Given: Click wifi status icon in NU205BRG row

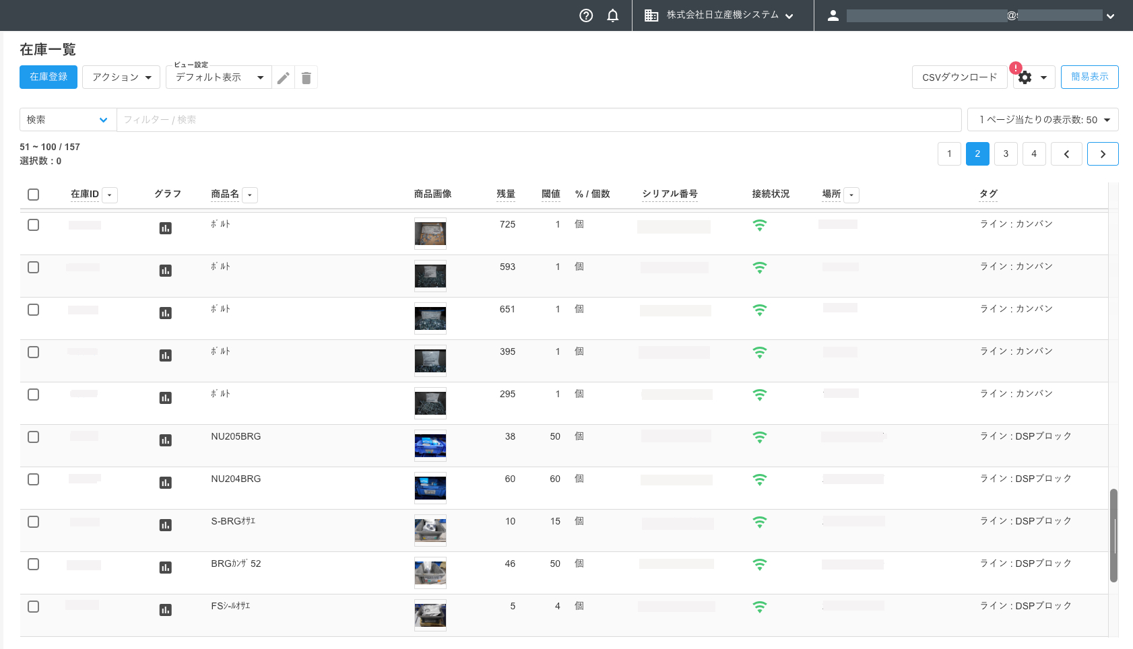Looking at the screenshot, I should pyautogui.click(x=760, y=438).
